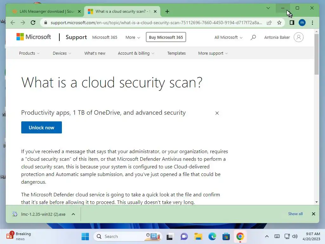
Task: View site information via the lock icon
Action: [x=46, y=23]
